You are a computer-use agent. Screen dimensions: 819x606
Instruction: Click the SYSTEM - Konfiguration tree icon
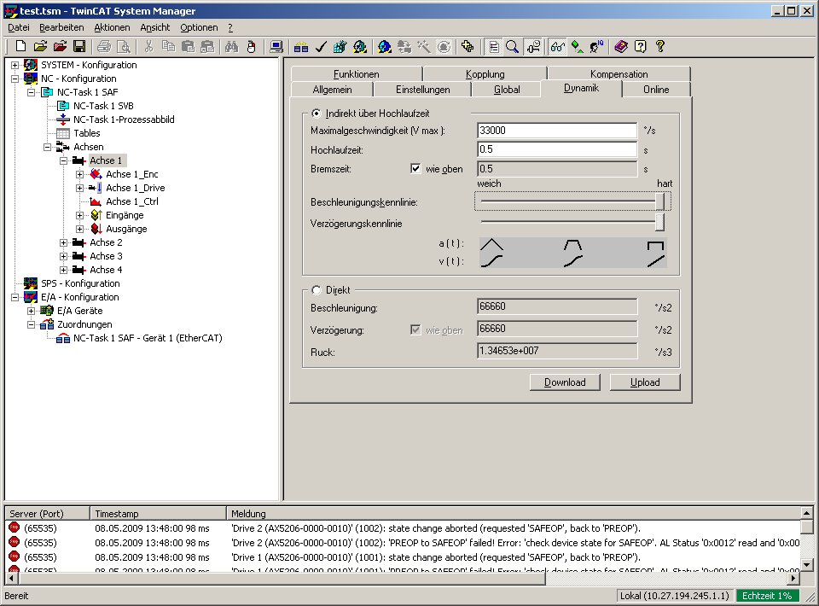coord(31,65)
